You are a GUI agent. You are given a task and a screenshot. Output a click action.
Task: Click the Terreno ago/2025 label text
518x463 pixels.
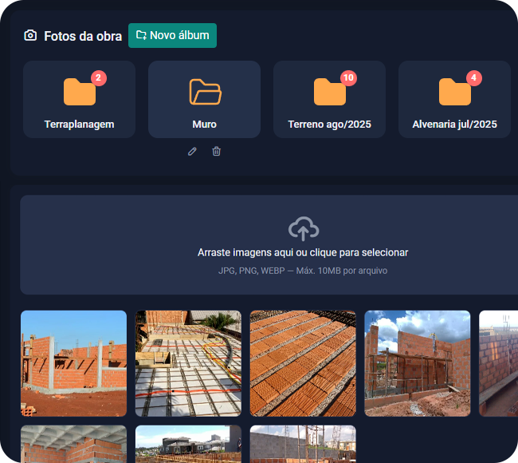(329, 125)
